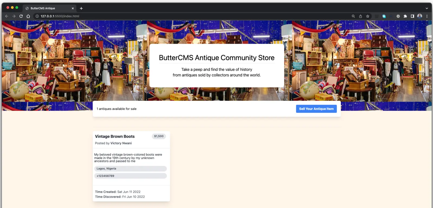Image resolution: width=433 pixels, height=208 pixels.
Task: Reload the page with the refresh icon
Action: pos(21,16)
